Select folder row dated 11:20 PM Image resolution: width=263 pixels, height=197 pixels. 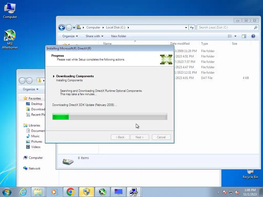click(212, 51)
